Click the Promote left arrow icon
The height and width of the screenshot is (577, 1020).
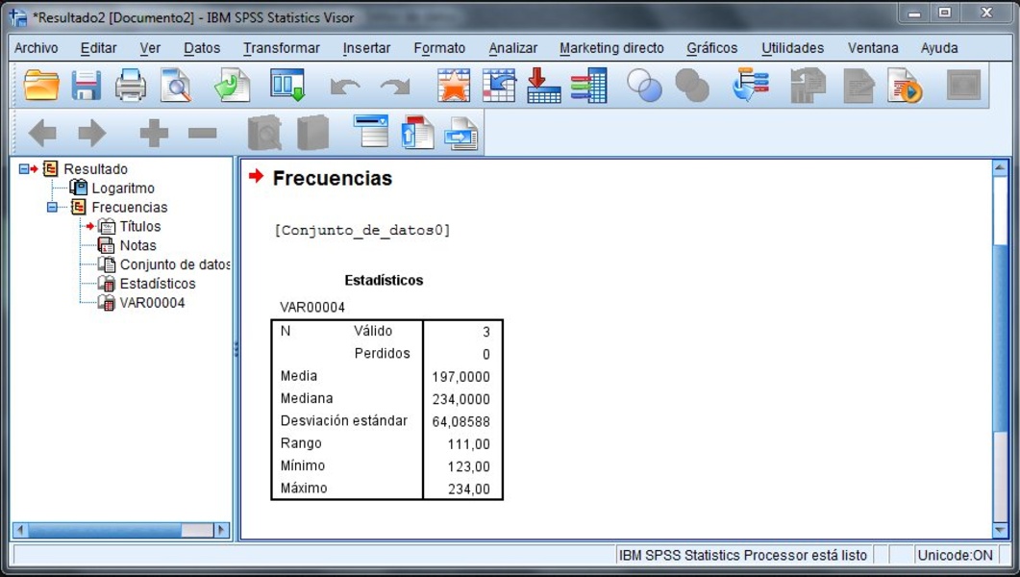(x=41, y=134)
